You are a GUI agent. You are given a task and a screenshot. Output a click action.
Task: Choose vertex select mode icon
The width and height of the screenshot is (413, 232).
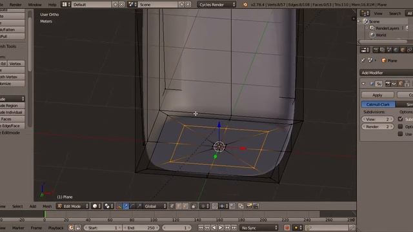(172, 206)
